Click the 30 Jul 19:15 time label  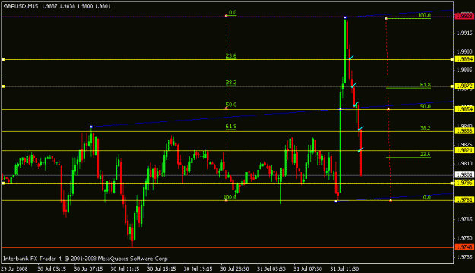[198, 268]
